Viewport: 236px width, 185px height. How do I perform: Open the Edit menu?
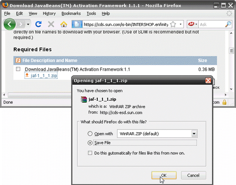19,14
